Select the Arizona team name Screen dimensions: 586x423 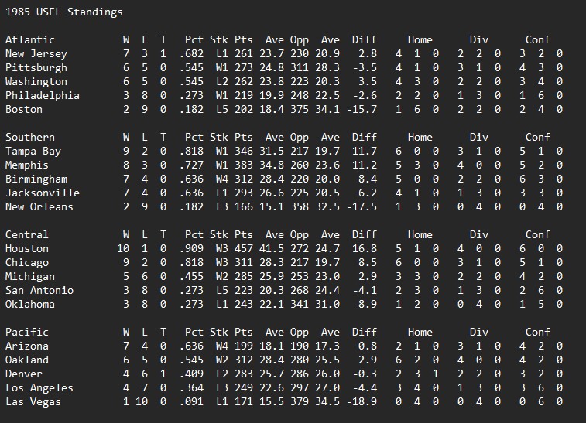coord(26,346)
